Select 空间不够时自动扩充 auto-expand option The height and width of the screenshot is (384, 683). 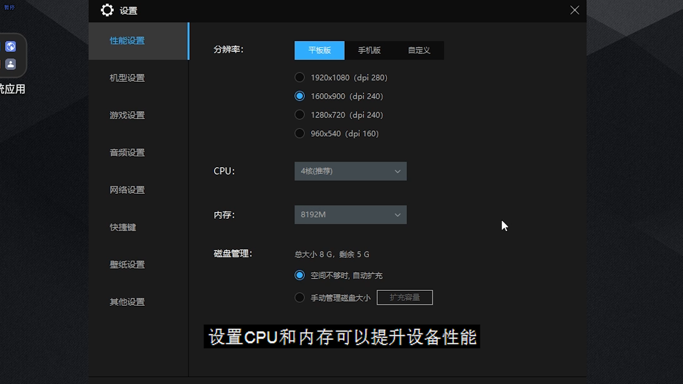[x=300, y=275]
